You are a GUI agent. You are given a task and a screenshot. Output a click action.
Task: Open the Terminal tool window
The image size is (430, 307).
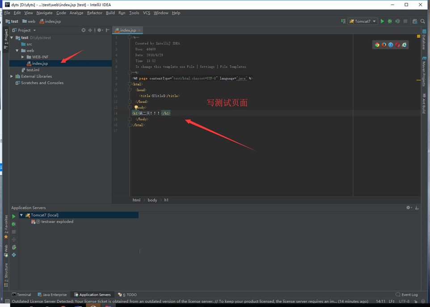[x=21, y=295]
